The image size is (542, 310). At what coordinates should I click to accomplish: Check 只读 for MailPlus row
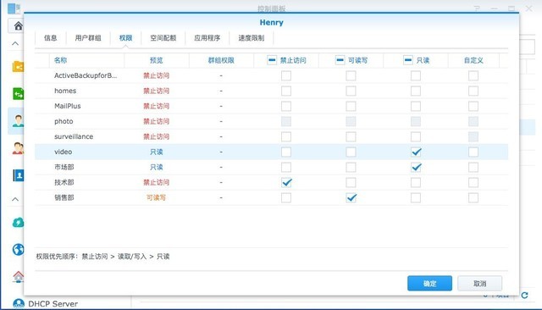[x=416, y=106]
